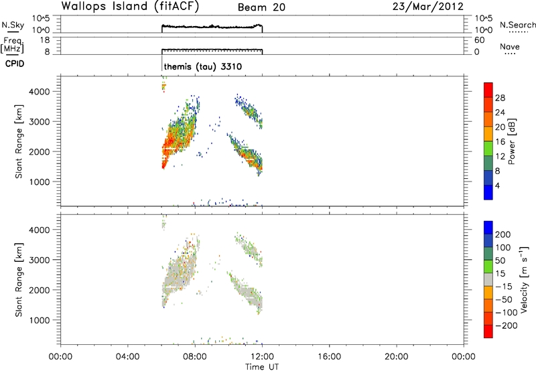536x371 pixels.
Task: Click the '1000' tick in the velocity panel
Action: point(40,320)
